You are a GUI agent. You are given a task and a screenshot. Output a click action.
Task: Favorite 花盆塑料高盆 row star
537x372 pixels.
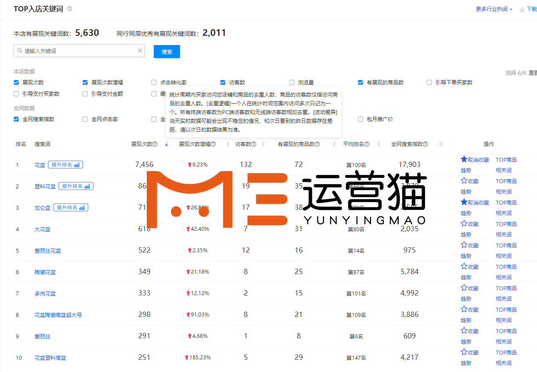coord(464,352)
